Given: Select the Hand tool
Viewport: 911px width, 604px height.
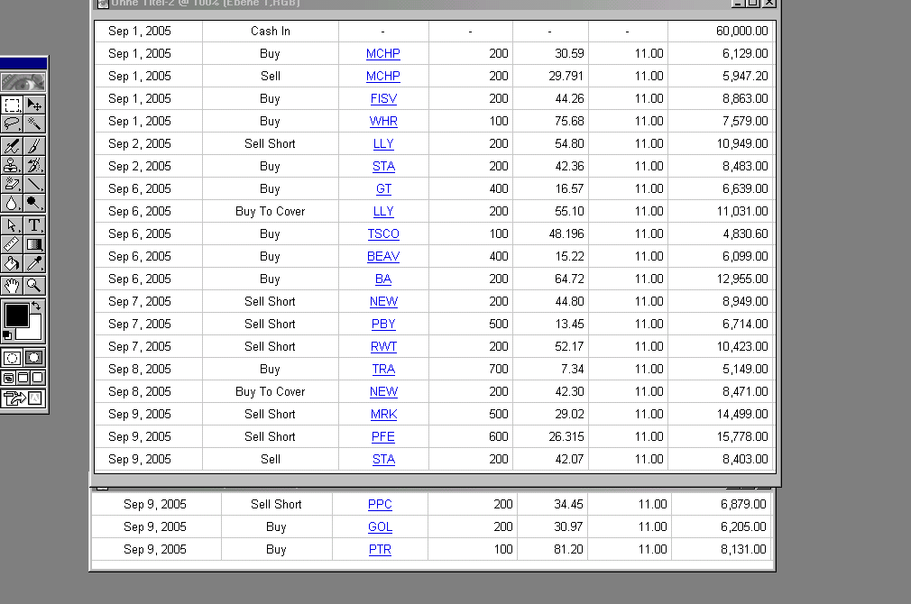Looking at the screenshot, I should (13, 286).
